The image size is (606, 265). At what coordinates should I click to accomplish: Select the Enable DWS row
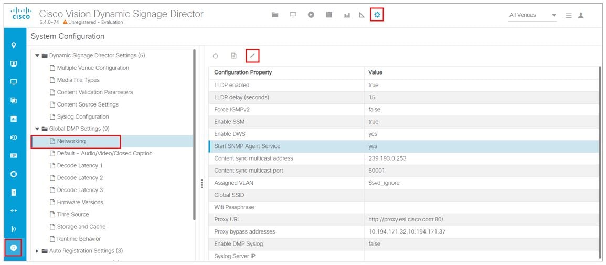coord(403,134)
